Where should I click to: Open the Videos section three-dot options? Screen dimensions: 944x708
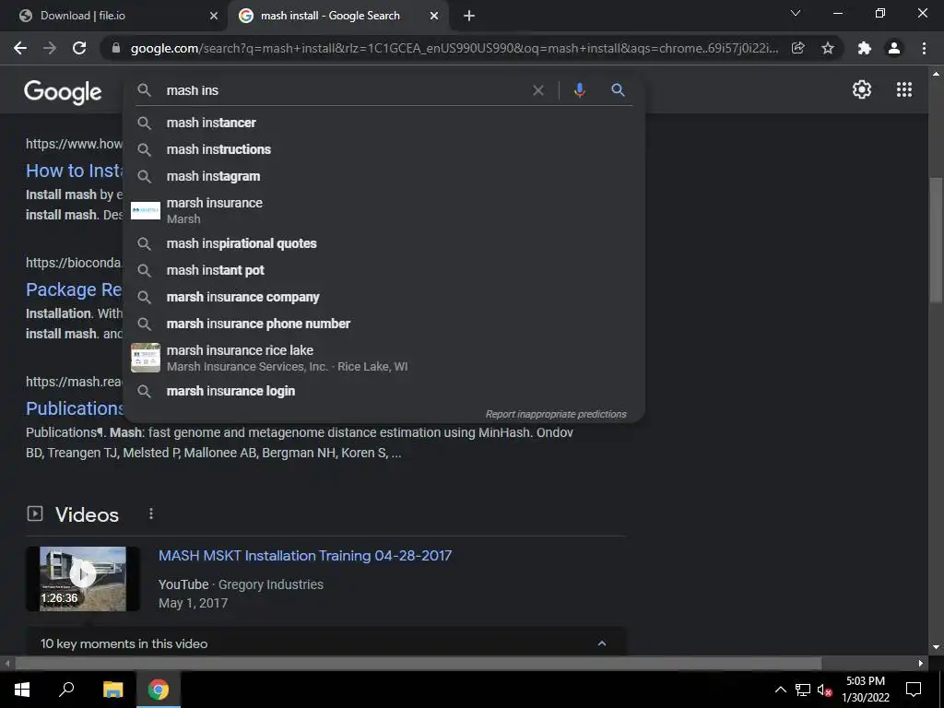coord(151,513)
